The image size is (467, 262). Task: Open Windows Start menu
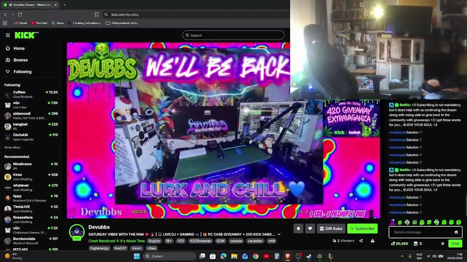pos(137,256)
